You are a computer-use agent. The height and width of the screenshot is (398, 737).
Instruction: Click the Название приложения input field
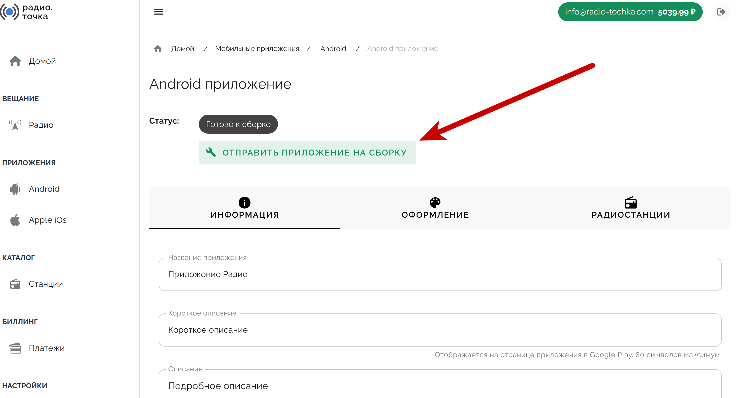pyautogui.click(x=440, y=274)
